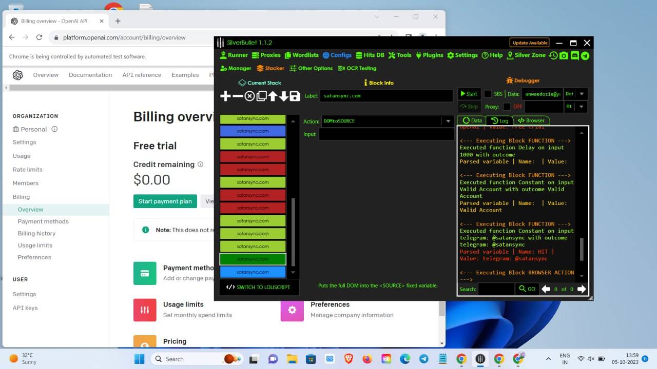Switch to the Manager sub-tab

click(236, 68)
